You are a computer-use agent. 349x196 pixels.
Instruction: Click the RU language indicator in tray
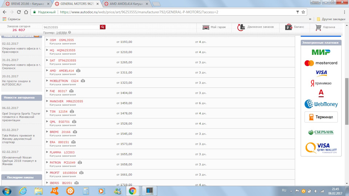pyautogui.click(x=284, y=191)
